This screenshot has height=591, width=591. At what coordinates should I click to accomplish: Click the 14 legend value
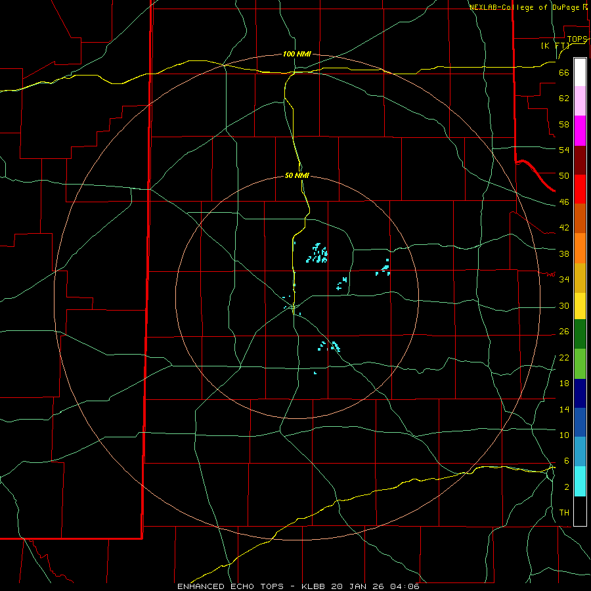click(564, 409)
